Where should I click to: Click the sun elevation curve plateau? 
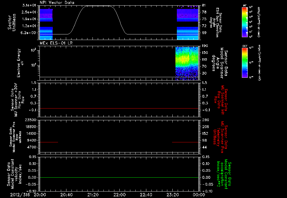tap(98, 6)
